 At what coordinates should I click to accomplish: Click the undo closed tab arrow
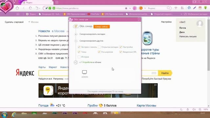point(37,8)
